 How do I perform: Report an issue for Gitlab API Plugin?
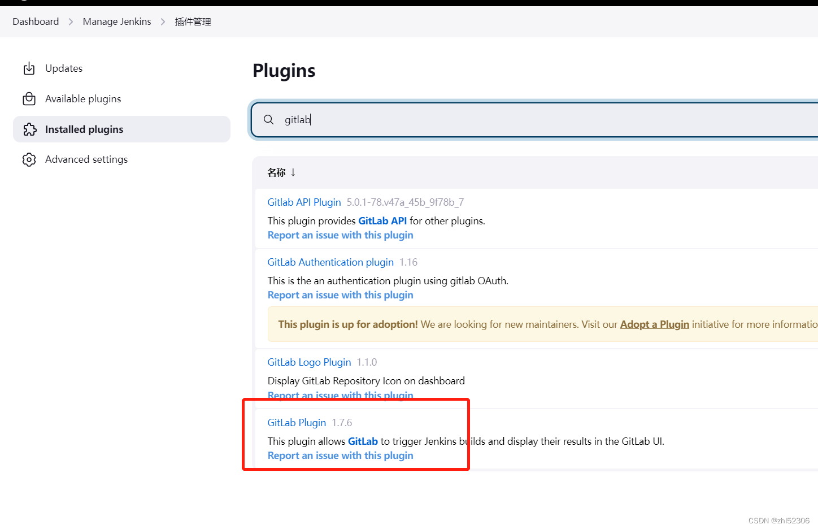click(x=340, y=235)
